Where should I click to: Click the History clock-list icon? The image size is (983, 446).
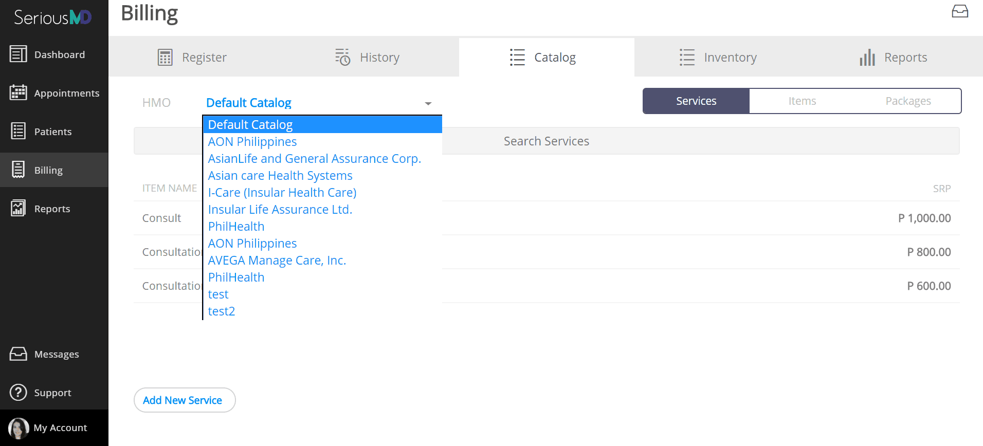342,57
